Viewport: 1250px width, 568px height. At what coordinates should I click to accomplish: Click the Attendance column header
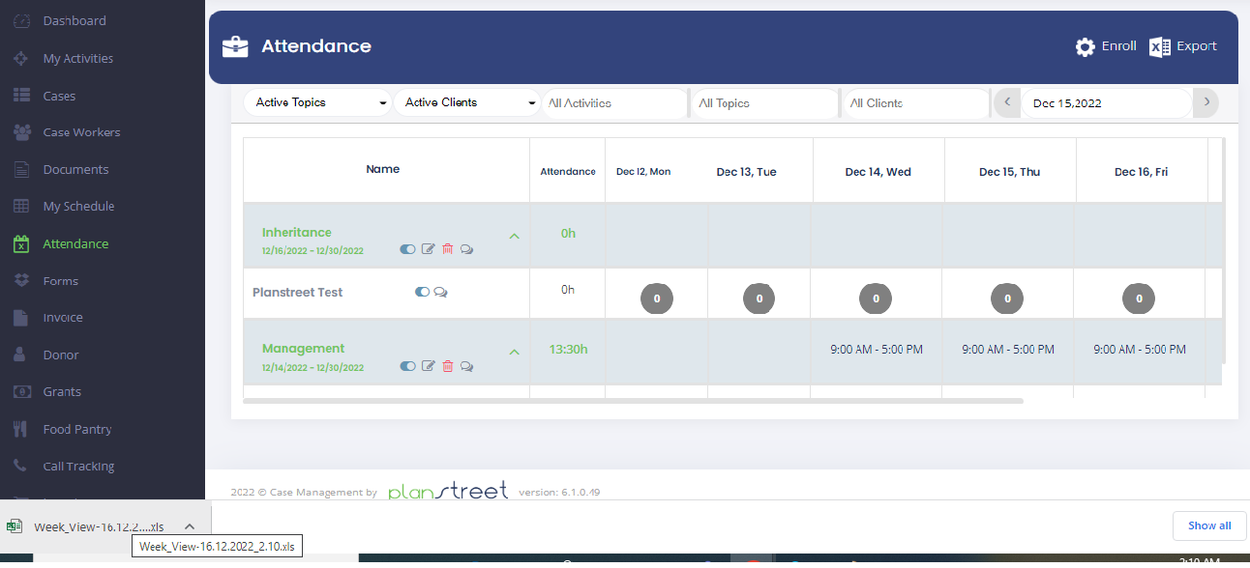tap(568, 171)
